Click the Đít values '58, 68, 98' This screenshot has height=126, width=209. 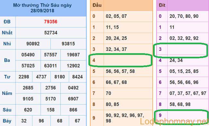point(180,104)
